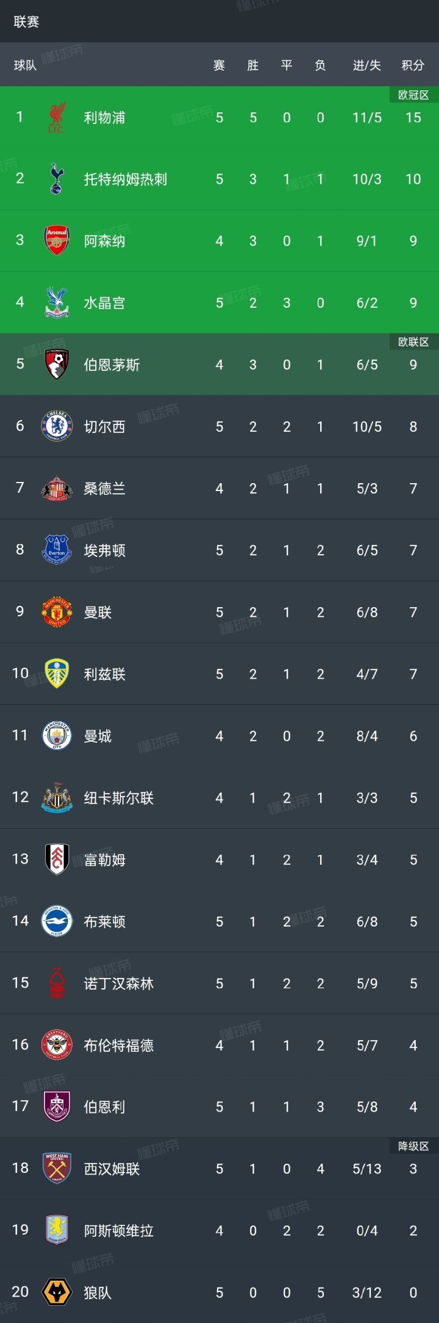439x1323 pixels.
Task: Tap the Fulham black-and-white crest
Action: pos(57,859)
